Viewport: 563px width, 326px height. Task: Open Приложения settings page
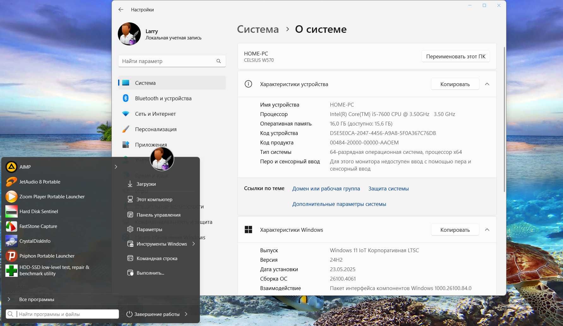(x=172, y=145)
